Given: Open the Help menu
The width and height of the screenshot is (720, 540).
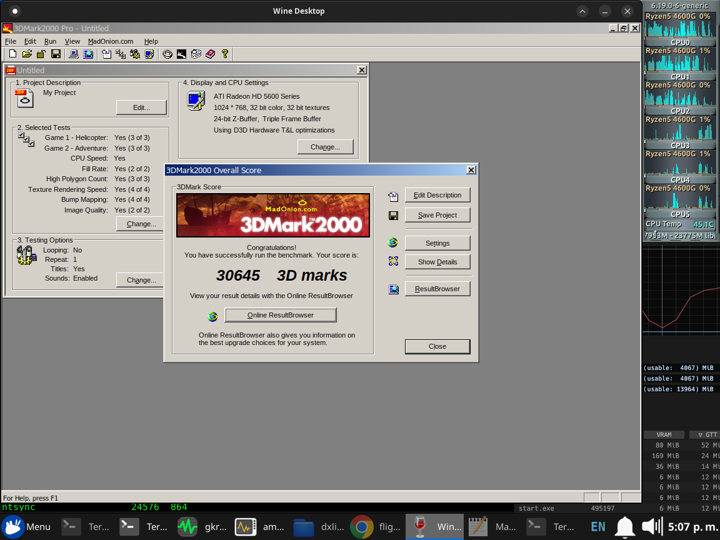Looking at the screenshot, I should coord(151,41).
